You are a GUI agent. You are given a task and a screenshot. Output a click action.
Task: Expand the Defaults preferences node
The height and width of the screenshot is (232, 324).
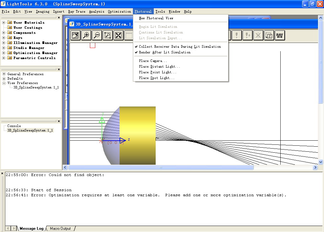click(4, 78)
